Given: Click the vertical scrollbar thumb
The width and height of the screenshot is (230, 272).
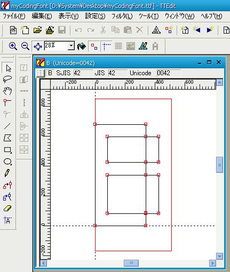Looking at the screenshot, I should 219,165.
